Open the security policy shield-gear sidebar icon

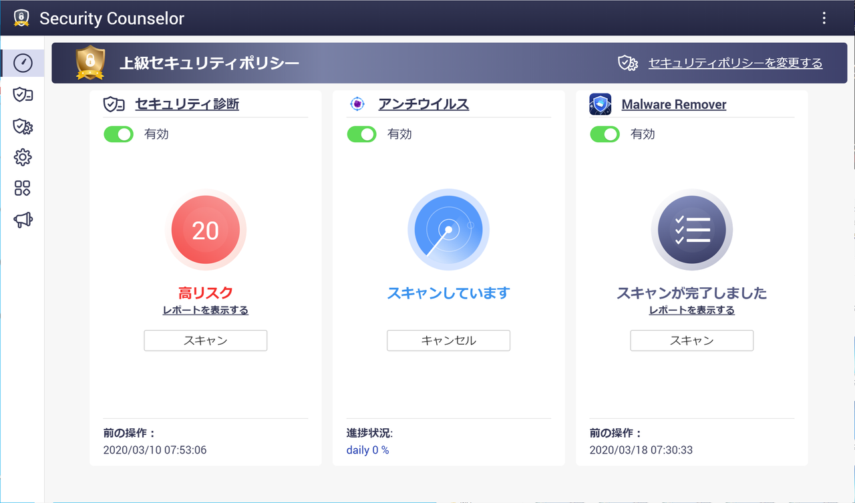(22, 126)
